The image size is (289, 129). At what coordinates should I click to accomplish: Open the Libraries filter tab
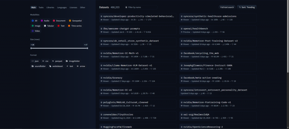point(50,7)
